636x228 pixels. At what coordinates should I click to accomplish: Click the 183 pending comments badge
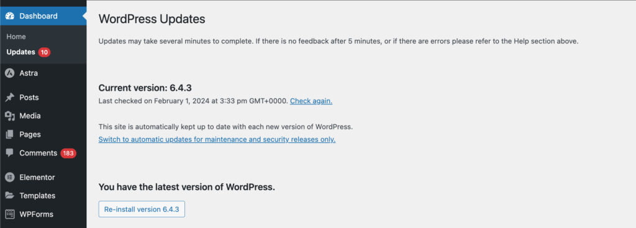pyautogui.click(x=68, y=153)
